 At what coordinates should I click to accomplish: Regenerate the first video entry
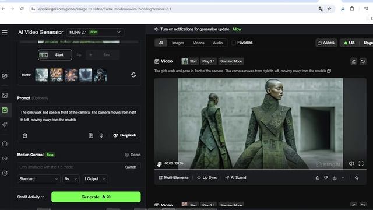363,61
